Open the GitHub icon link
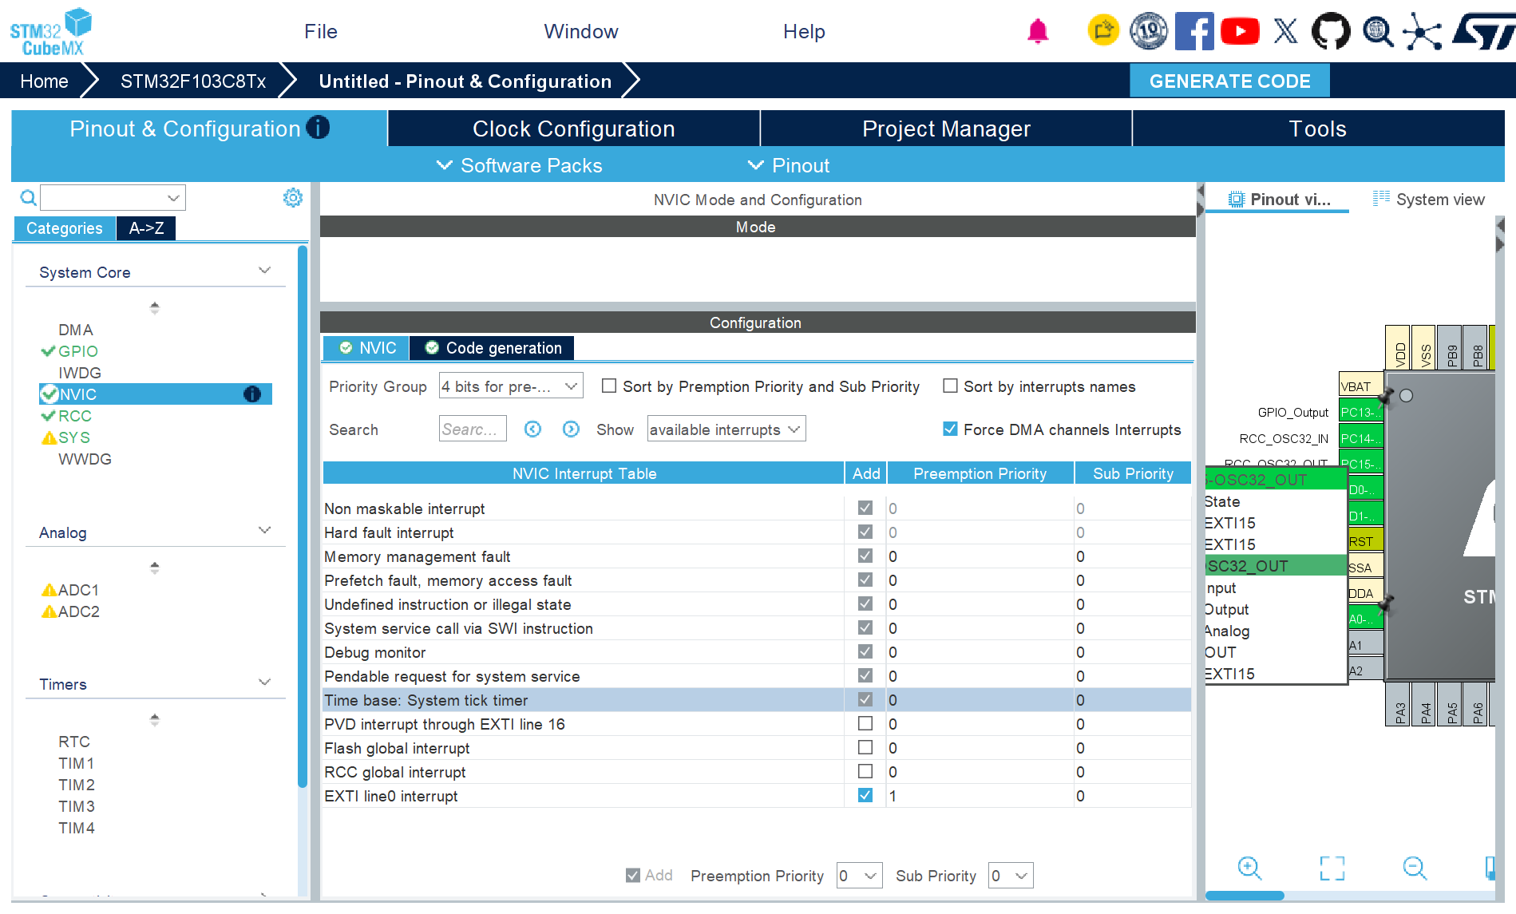1516x914 pixels. 1331,31
